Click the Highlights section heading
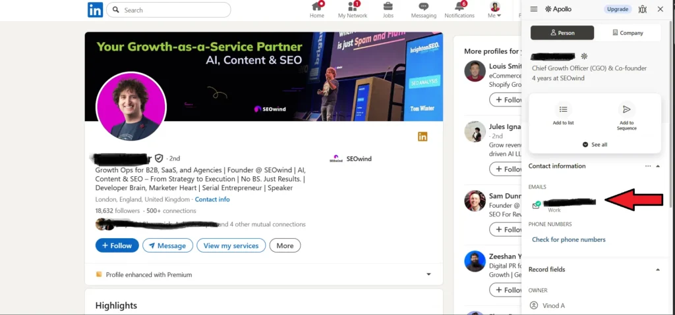 tap(116, 306)
